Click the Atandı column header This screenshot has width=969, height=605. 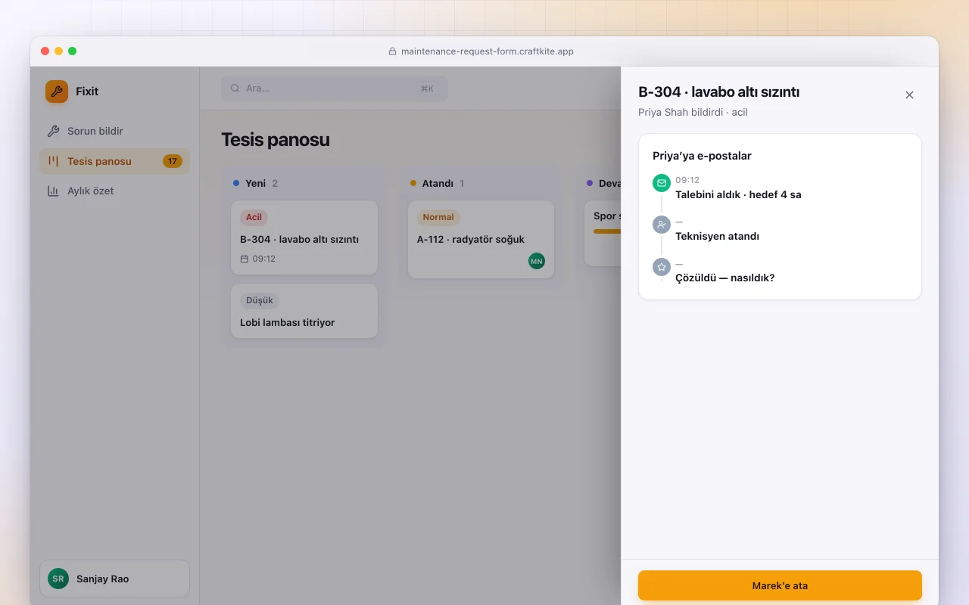[x=438, y=183]
